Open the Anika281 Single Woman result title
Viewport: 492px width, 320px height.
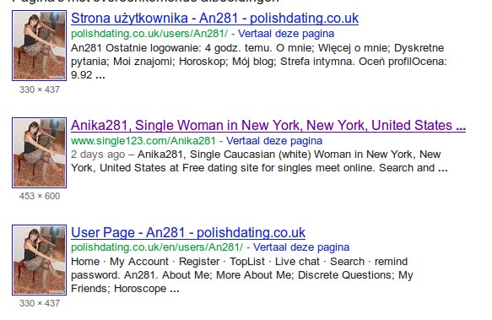[268, 125]
